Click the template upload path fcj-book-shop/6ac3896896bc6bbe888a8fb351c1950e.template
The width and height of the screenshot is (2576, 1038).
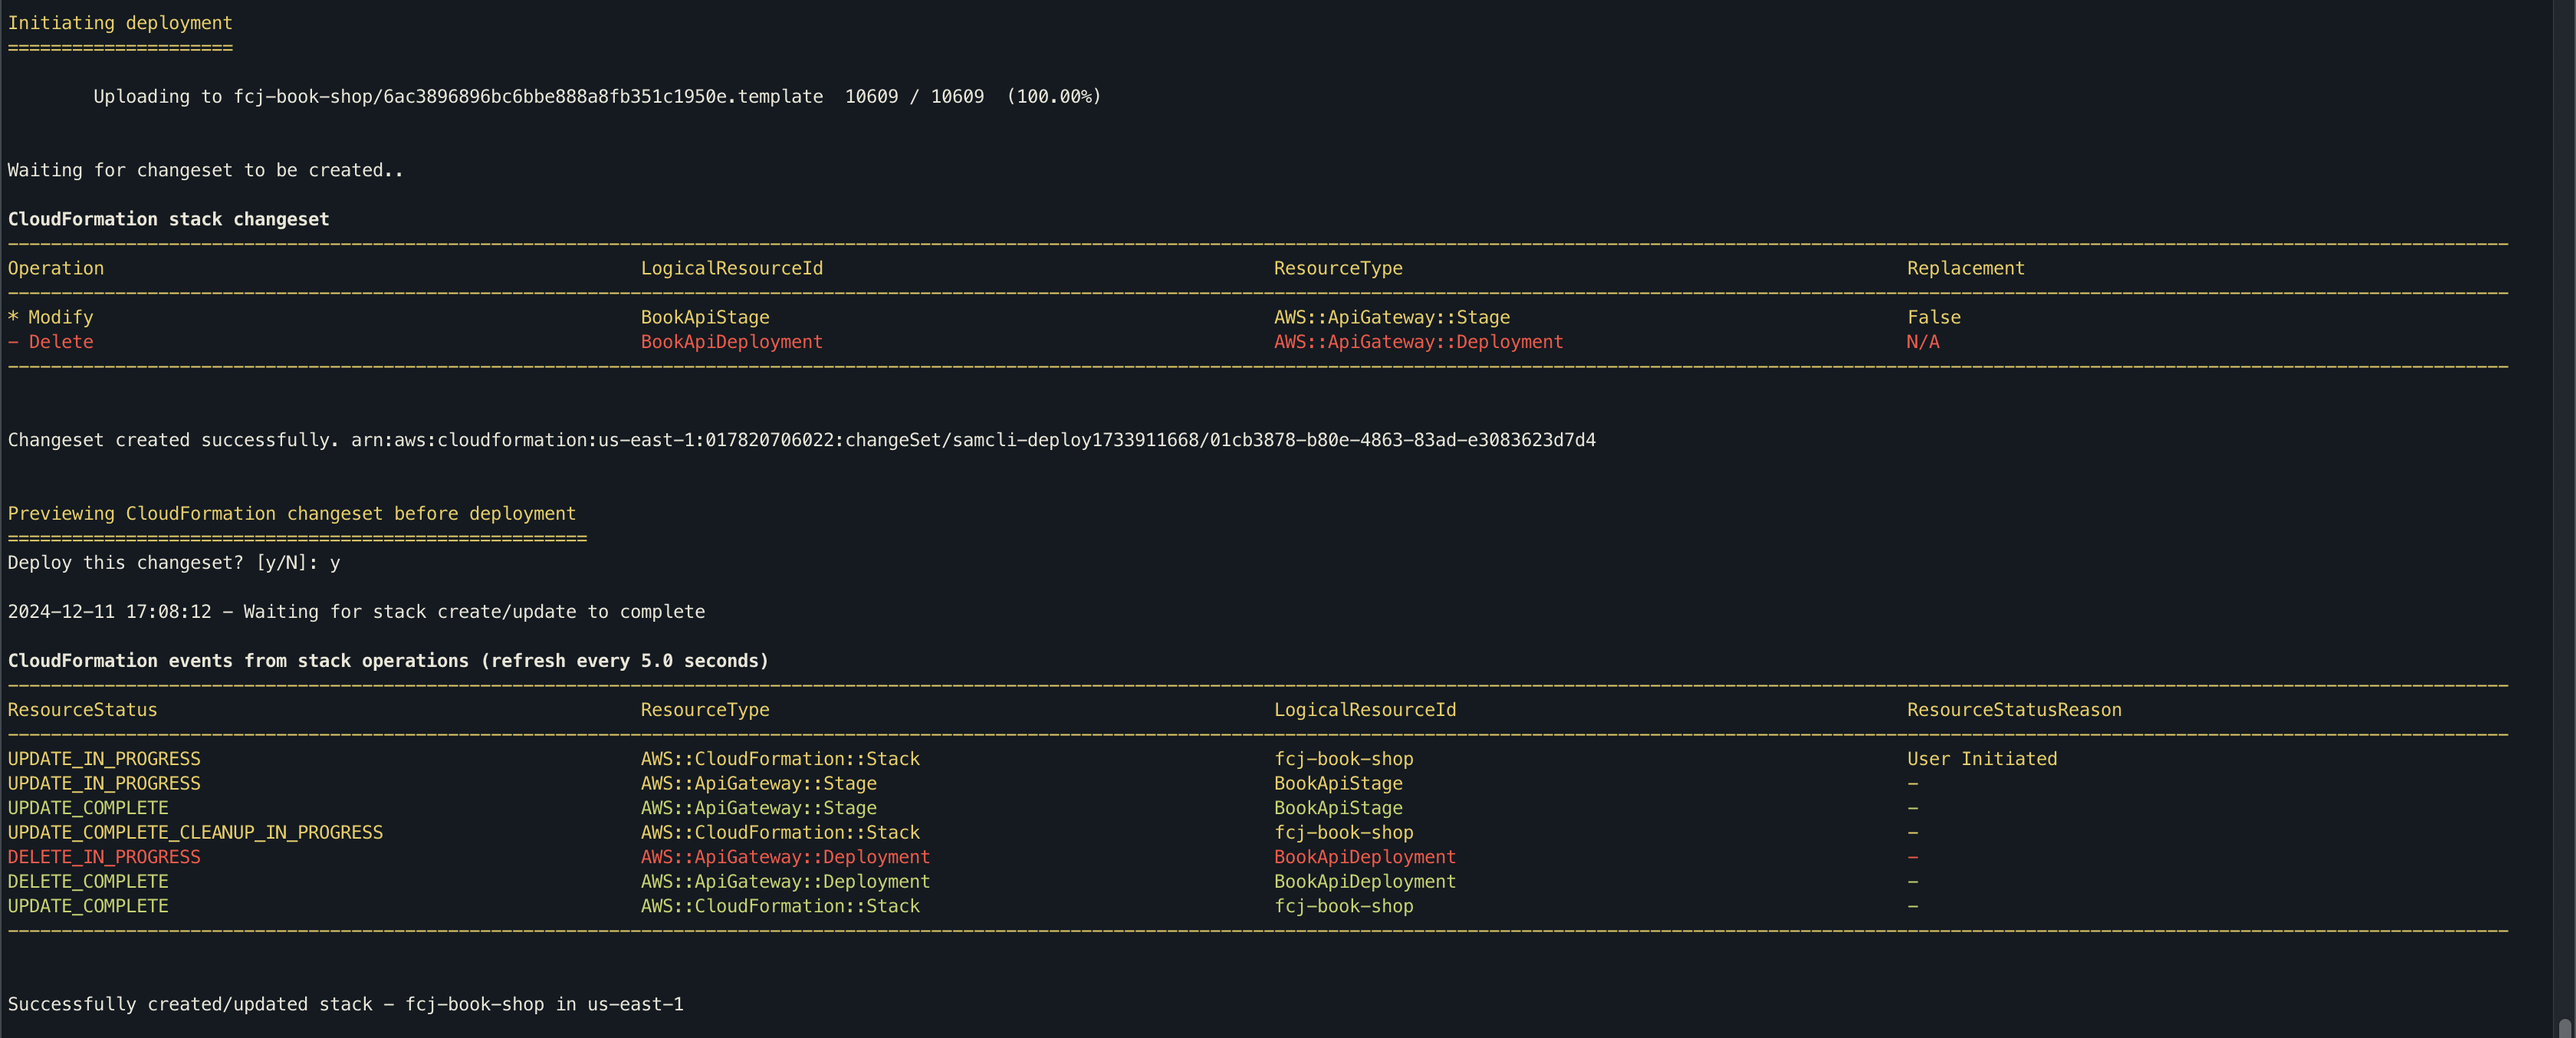click(528, 97)
